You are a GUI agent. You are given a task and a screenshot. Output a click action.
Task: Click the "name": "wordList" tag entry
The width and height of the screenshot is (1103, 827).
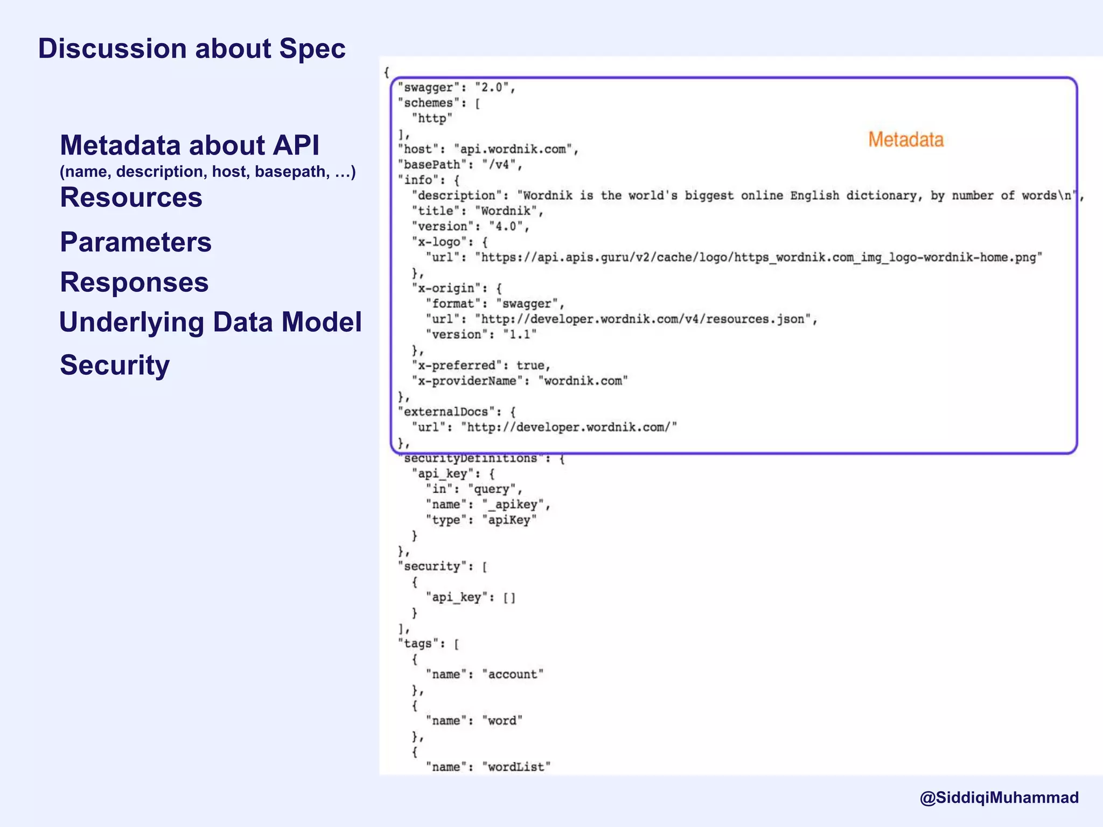click(488, 767)
